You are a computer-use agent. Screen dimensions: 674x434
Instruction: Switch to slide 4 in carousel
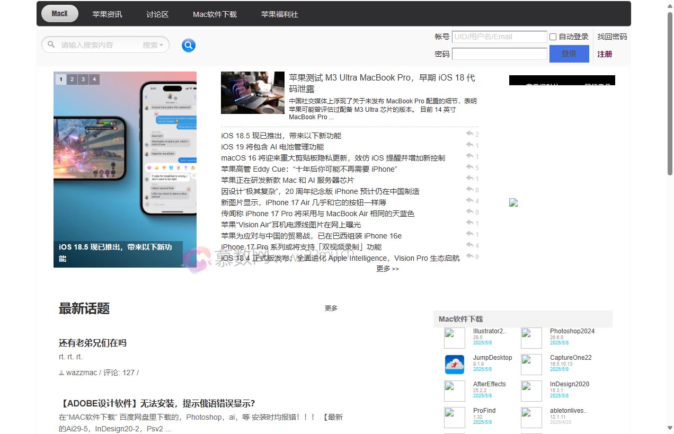(x=94, y=79)
